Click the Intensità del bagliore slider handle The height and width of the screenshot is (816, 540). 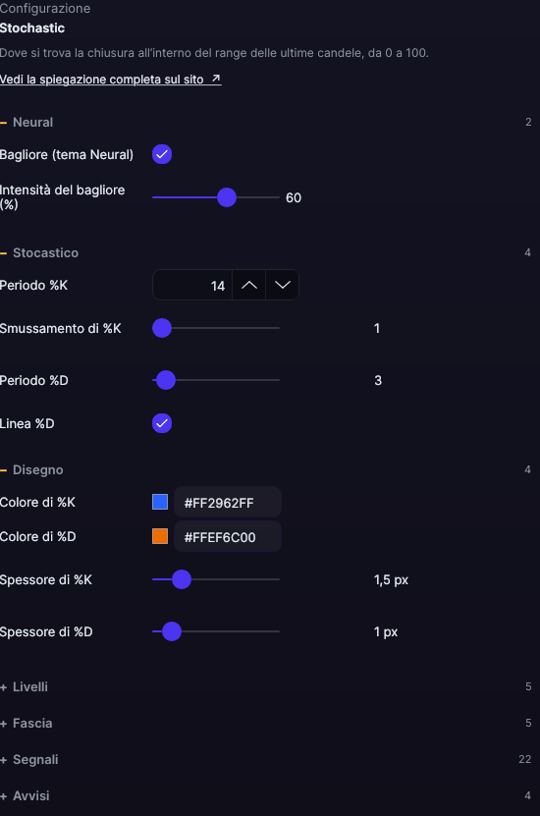pos(226,197)
